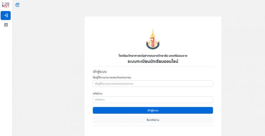Click the เข้าสู่ระบบ section heading
Screen dimensions: 265x136
(x=99, y=72)
